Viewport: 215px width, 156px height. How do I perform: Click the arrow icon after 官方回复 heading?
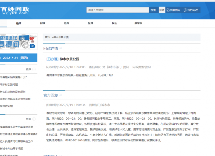[60, 95]
